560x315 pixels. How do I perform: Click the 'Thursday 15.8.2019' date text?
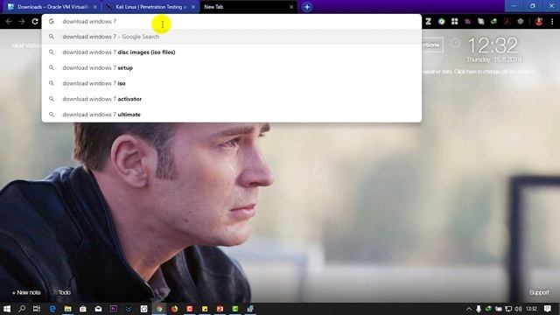click(x=494, y=59)
